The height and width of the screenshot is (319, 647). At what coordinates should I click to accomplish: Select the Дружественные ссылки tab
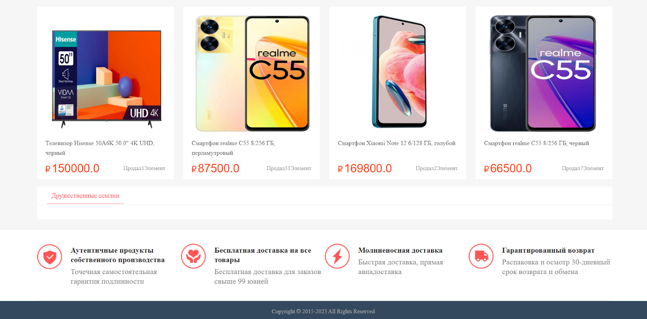(x=85, y=196)
